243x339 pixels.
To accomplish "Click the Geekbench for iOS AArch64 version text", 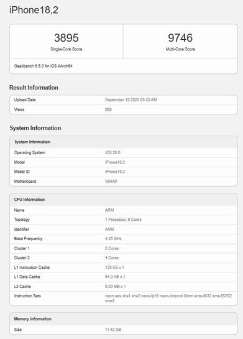I will [44, 66].
